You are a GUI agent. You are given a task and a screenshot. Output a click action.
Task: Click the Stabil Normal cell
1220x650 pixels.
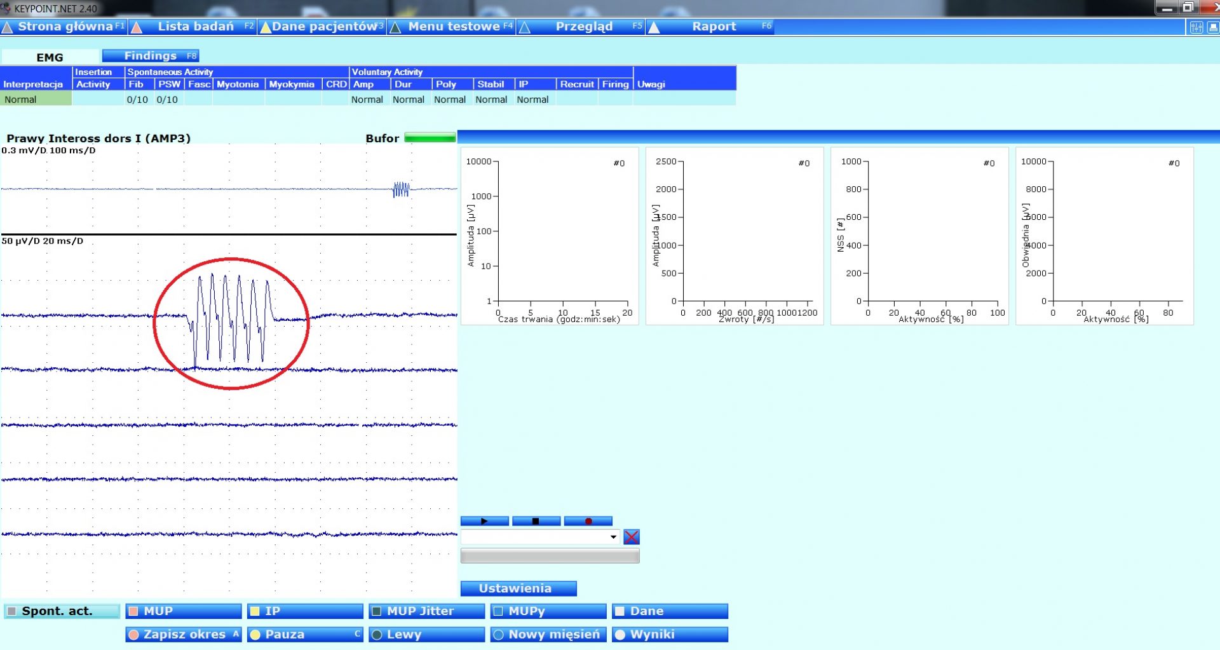[492, 99]
